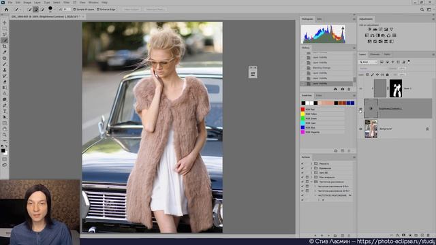Viewport: 436px width, 245px height.
Task: Select the Move tool
Action: [x=5, y=22]
